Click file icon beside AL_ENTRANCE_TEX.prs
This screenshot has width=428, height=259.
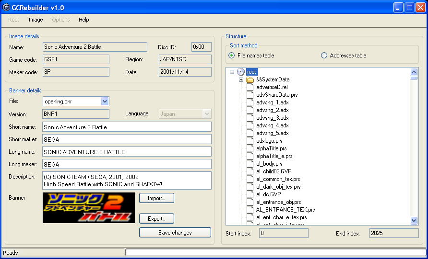tap(250, 210)
